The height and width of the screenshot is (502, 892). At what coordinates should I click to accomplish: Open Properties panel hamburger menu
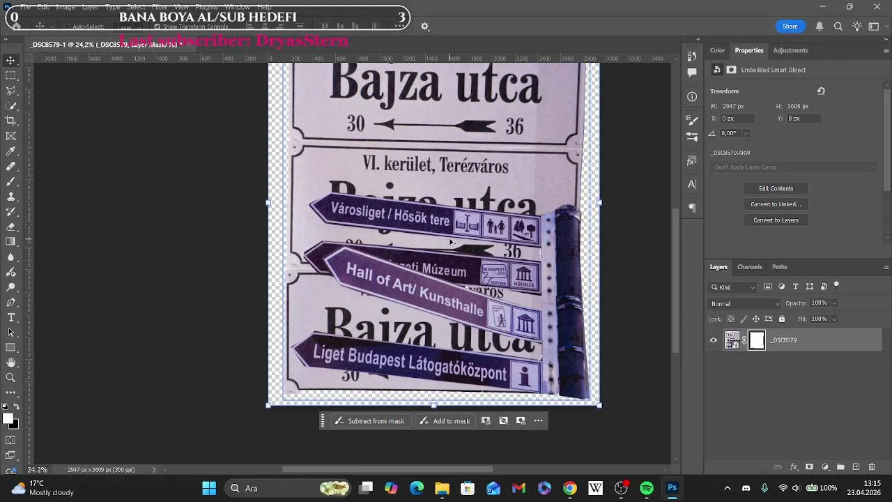pos(886,50)
